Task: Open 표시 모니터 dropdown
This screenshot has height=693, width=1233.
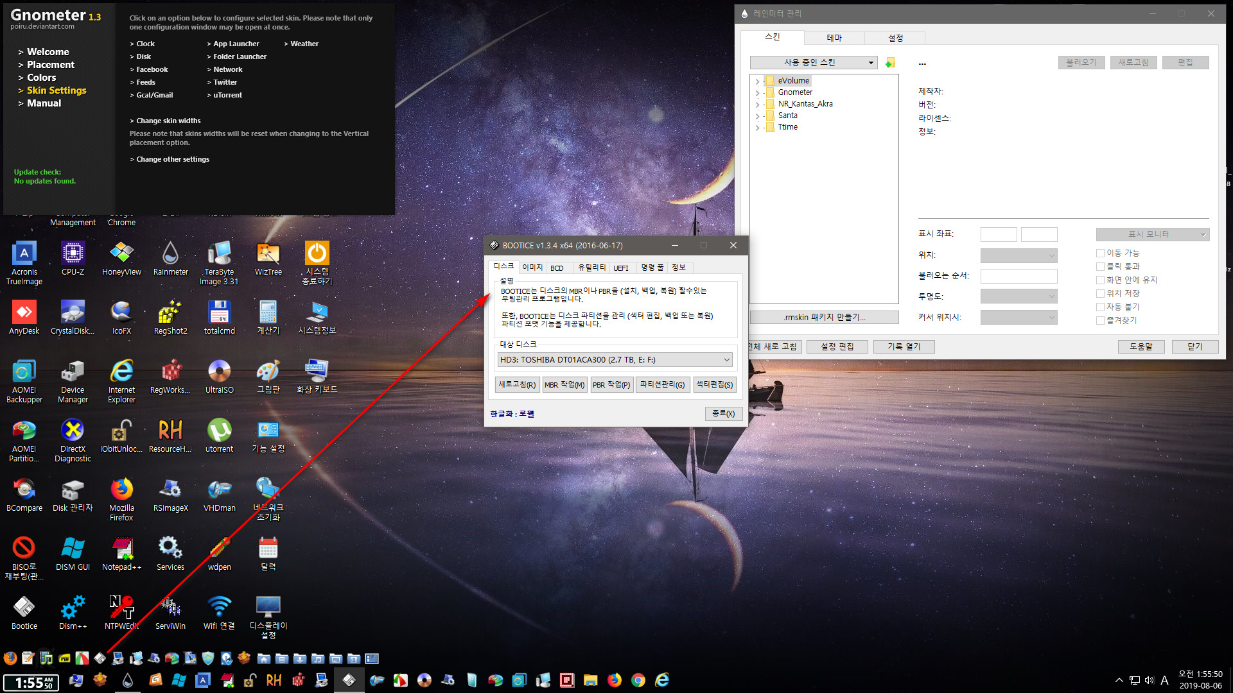Action: (1152, 234)
